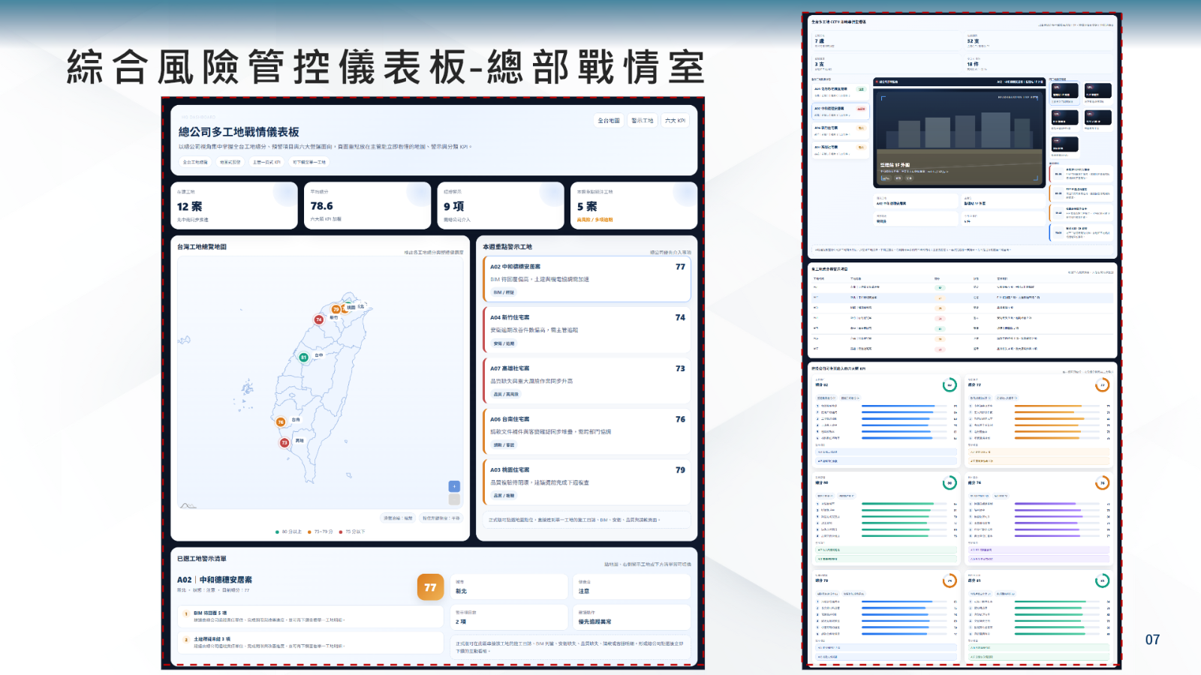Click the 品質 / 高風險 tag on A07 card

pyautogui.click(x=506, y=394)
